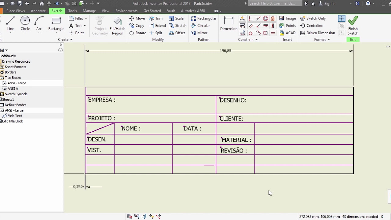The height and width of the screenshot is (220, 391).
Task: Select the Trim tool
Action: point(156,18)
